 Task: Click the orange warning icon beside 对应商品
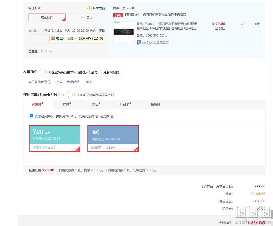[89, 8]
